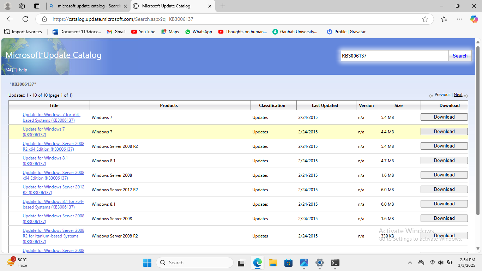Open Update for Windows 7 x64 link

52,118
